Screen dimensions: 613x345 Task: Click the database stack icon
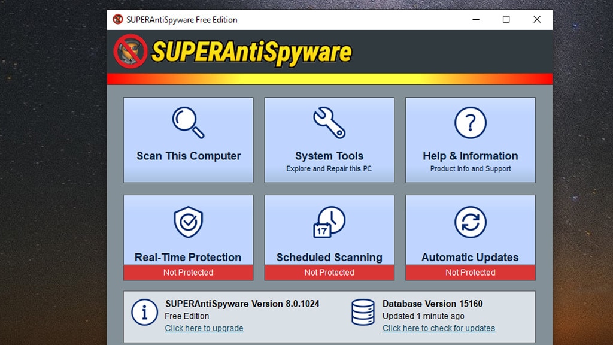363,312
